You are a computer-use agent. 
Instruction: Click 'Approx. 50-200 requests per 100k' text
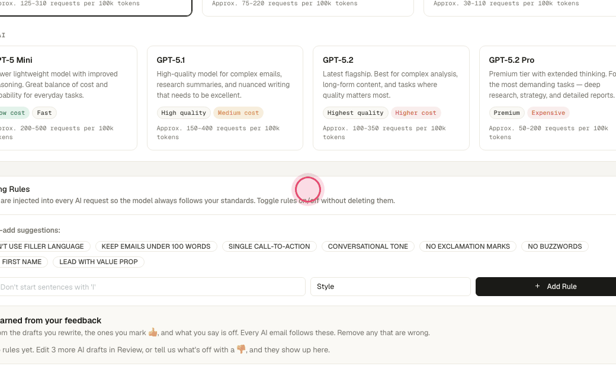(548, 128)
